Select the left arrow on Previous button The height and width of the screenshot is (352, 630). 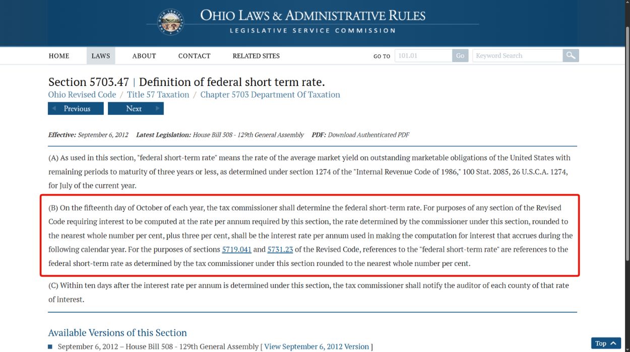pos(54,108)
